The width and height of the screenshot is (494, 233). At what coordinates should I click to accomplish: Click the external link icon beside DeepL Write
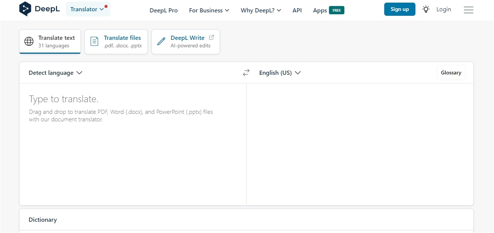pos(211,38)
